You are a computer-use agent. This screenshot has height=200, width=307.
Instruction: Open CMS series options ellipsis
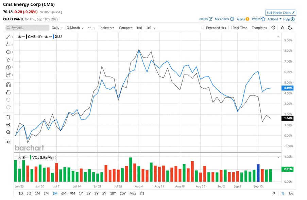point(23,36)
